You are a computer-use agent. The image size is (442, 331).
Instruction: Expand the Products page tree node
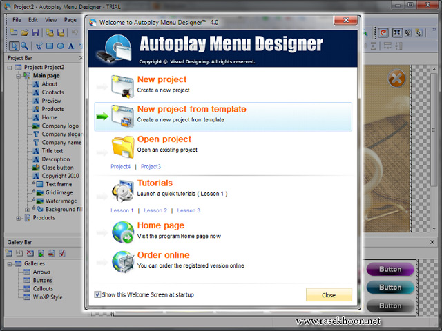(19, 218)
